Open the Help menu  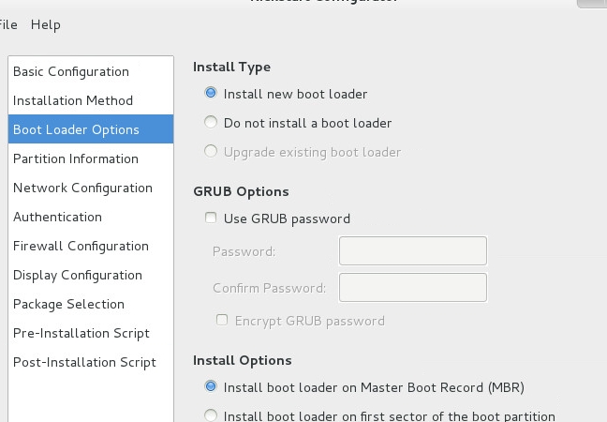(46, 24)
